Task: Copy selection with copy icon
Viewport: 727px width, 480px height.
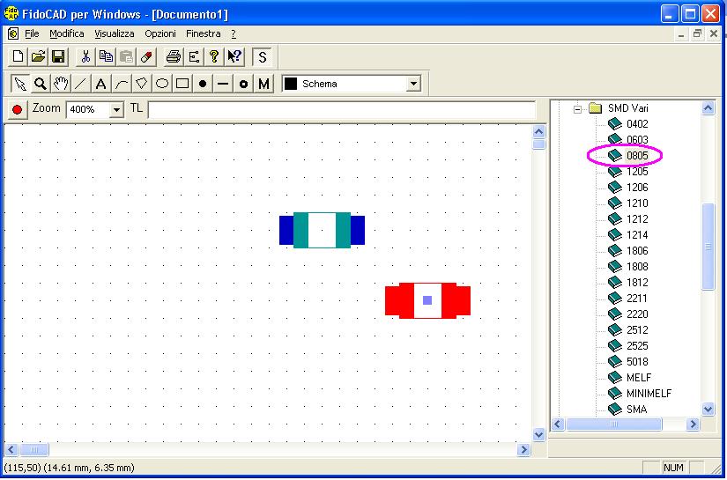Action: (106, 57)
